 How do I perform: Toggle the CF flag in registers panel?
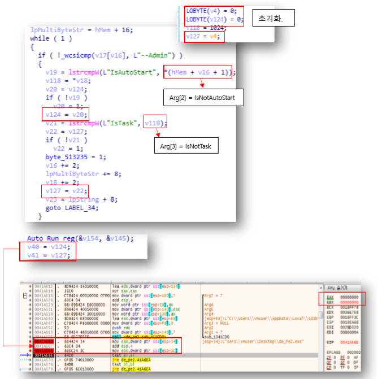coord(331,367)
